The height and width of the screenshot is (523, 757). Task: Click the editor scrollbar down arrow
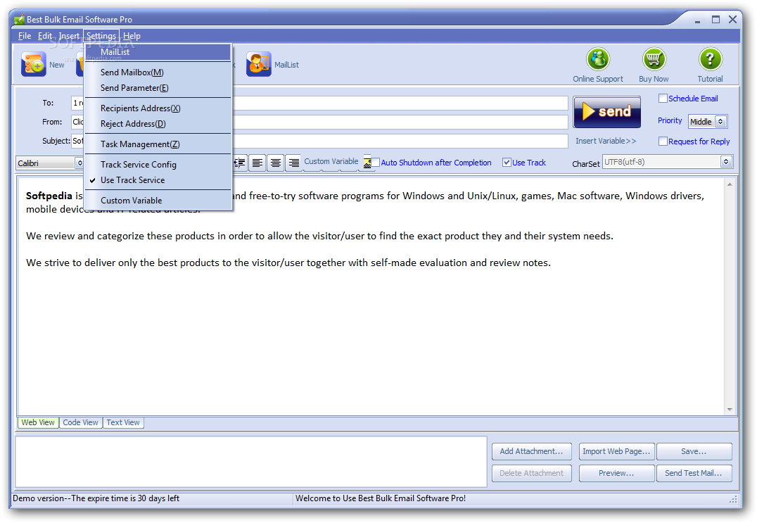coord(730,410)
